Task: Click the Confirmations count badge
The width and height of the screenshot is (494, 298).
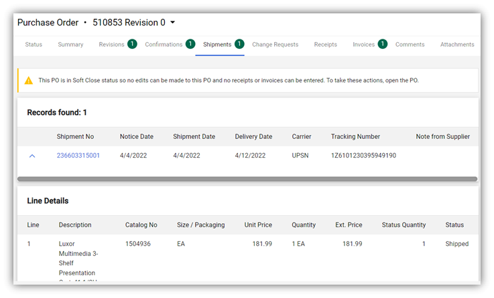Action: click(x=190, y=44)
